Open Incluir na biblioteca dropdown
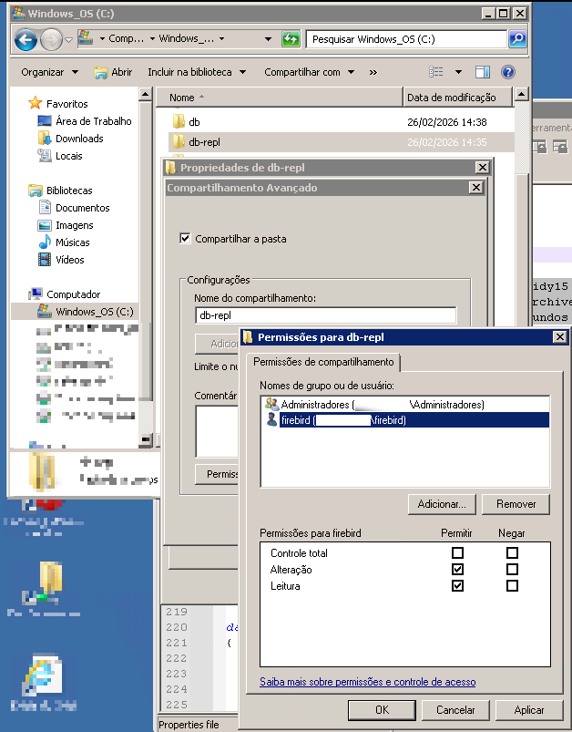This screenshot has height=732, width=572. click(x=197, y=72)
